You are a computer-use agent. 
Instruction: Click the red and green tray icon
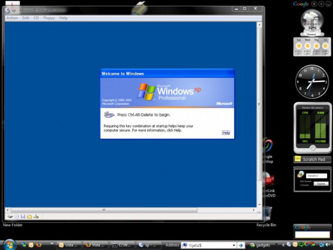click(313, 245)
